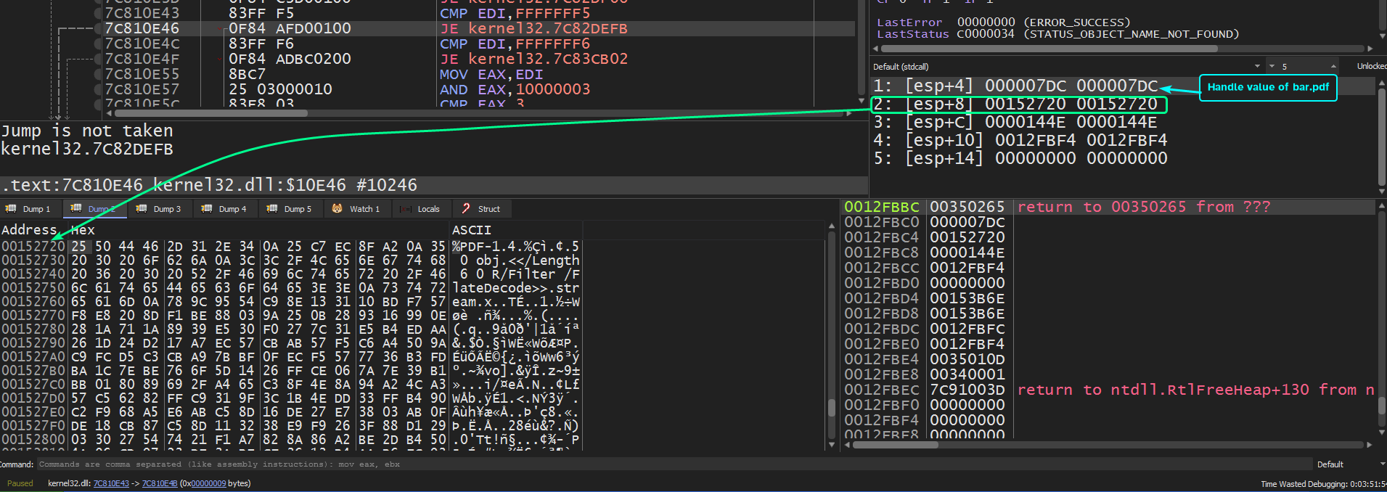Decrease the argument count spinner value

[1272, 66]
